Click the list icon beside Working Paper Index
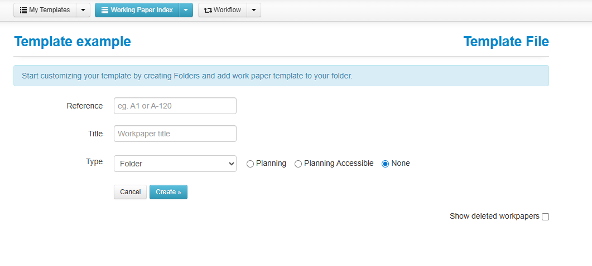Screen dimensions: 592x266 pos(105,10)
